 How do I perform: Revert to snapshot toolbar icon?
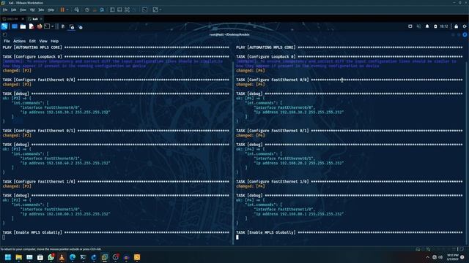coord(95,9)
